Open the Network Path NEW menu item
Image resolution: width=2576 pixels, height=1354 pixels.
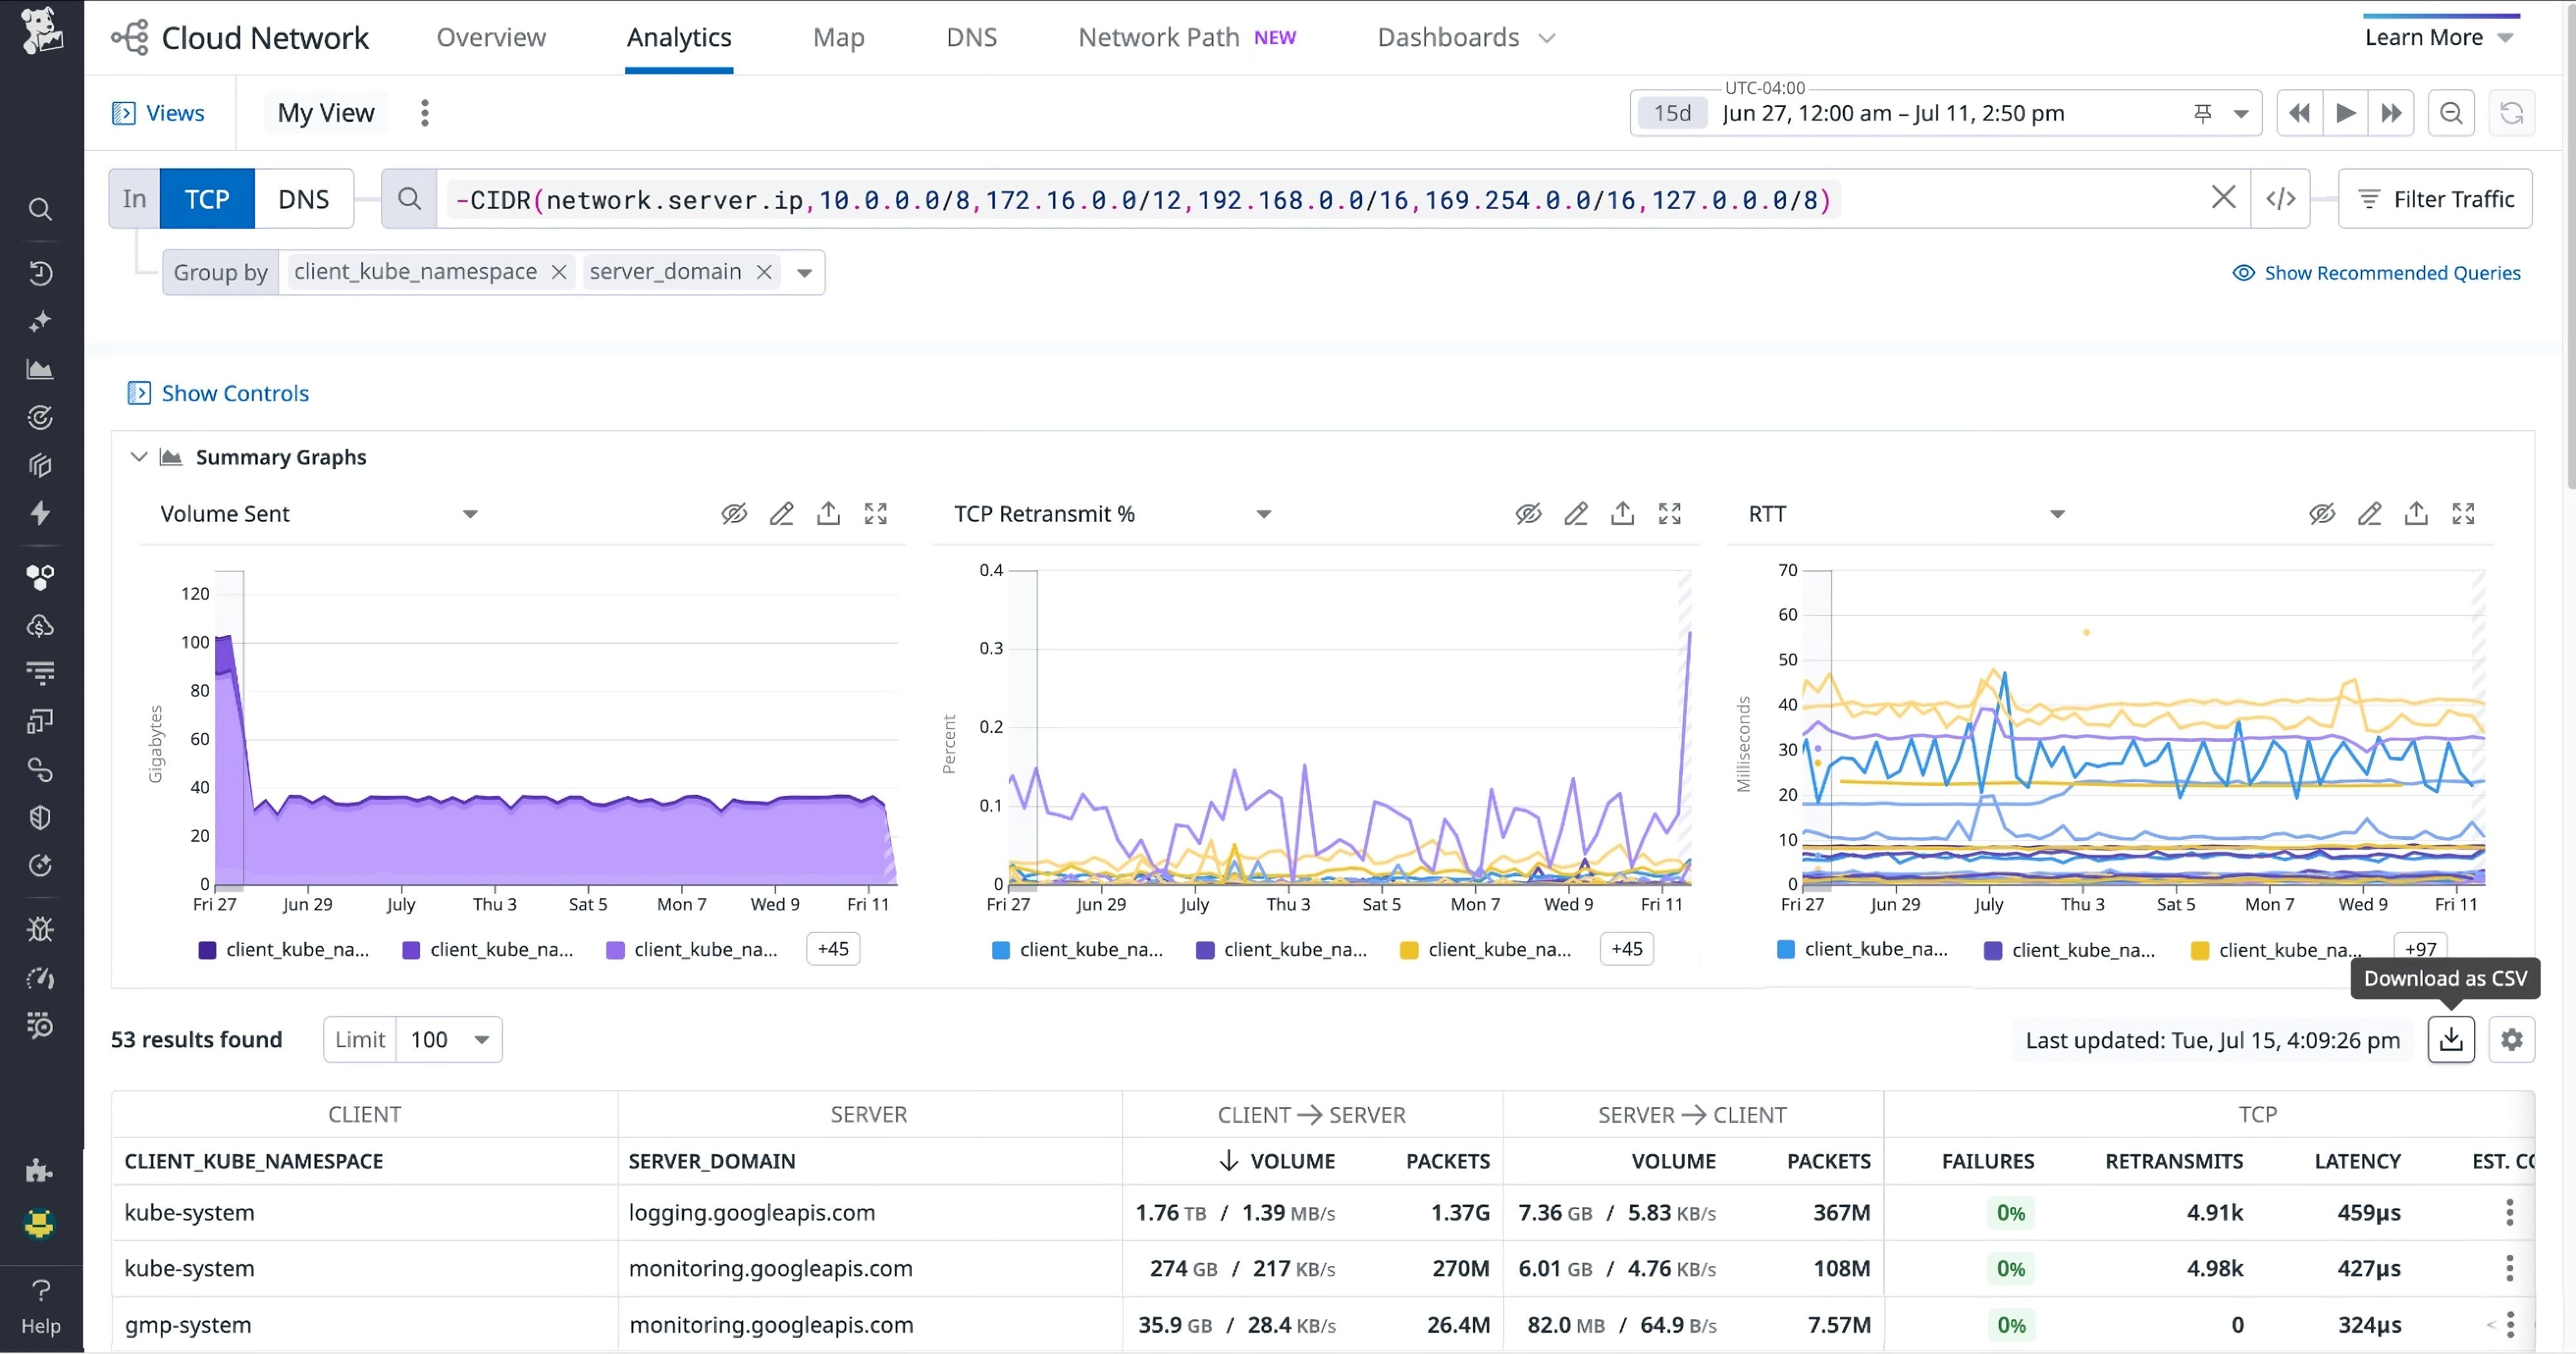click(x=1157, y=37)
